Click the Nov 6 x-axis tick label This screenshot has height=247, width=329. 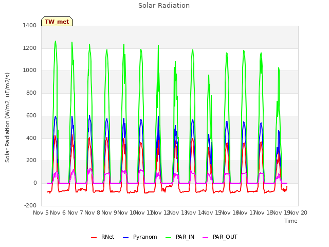(x=58, y=213)
